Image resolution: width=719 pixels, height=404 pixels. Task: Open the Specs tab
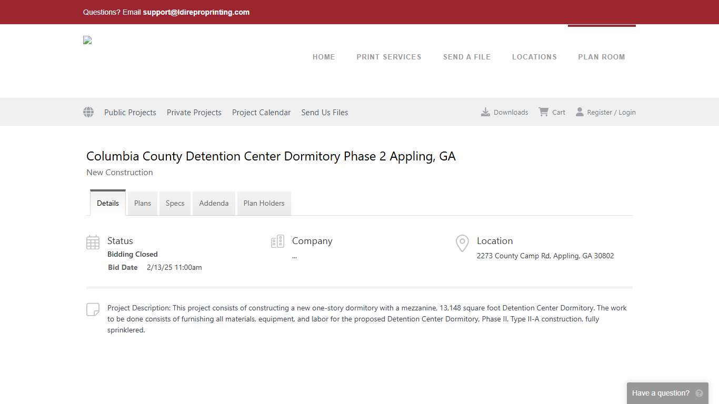coord(175,203)
